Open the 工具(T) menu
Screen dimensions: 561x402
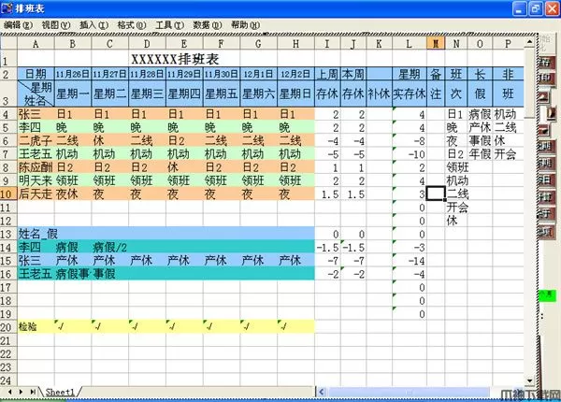click(x=169, y=25)
